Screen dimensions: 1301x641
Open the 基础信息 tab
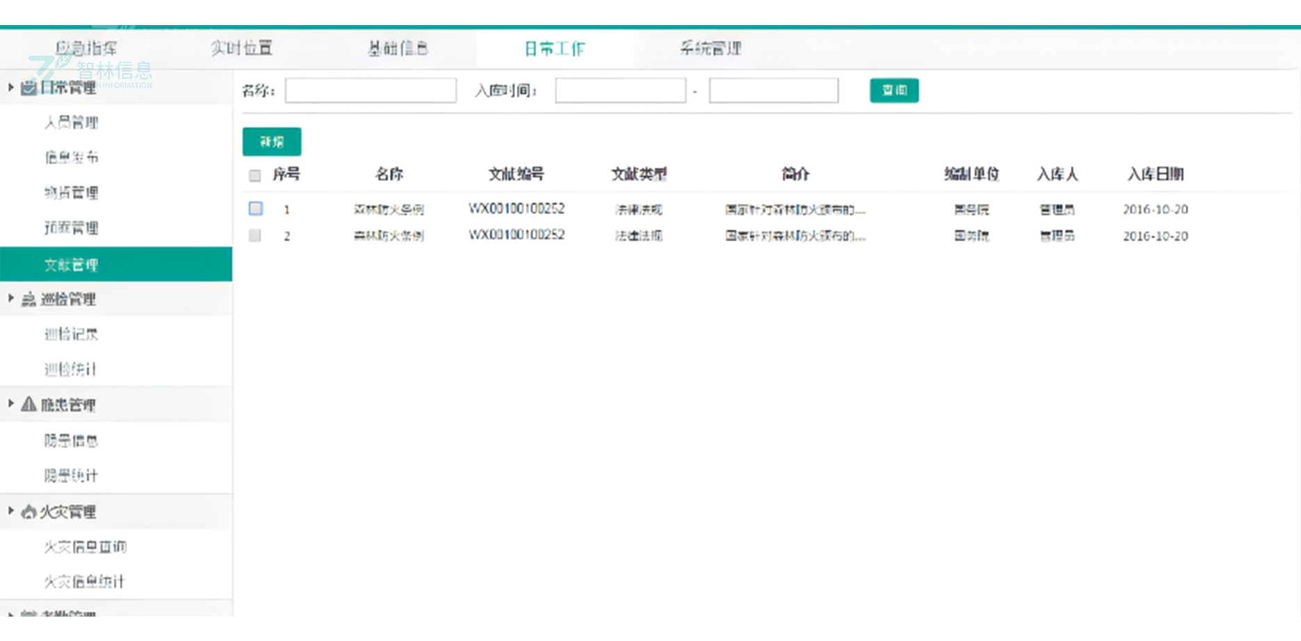coord(398,48)
